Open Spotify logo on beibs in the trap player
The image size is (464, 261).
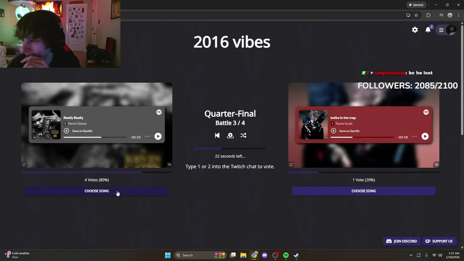[426, 112]
